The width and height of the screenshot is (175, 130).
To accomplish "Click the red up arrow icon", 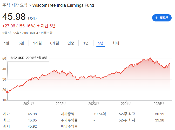I will [38, 26].
